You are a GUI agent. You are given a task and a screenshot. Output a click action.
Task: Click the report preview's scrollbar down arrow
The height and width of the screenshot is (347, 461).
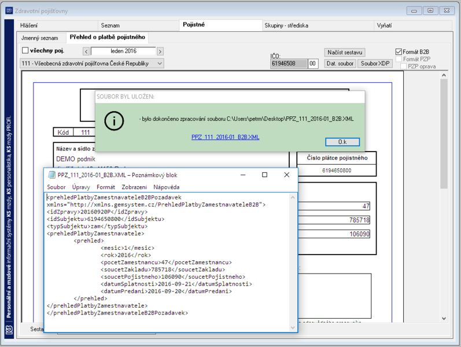tap(444, 319)
